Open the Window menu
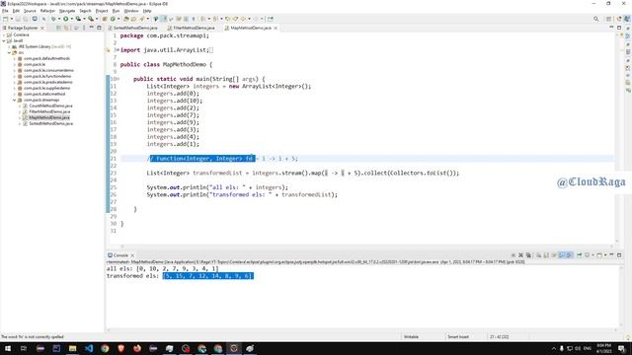632x355 pixels. [131, 11]
